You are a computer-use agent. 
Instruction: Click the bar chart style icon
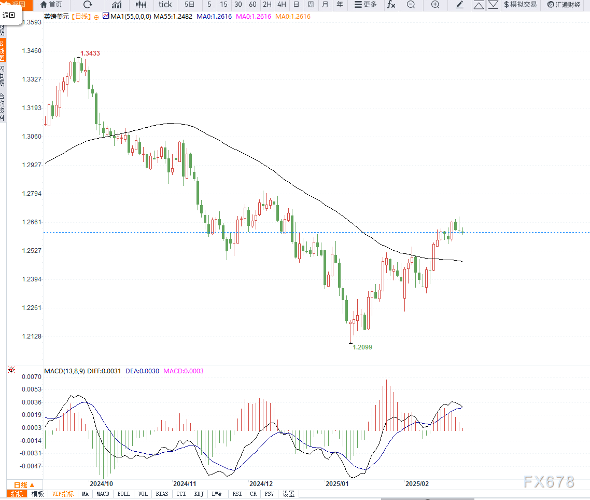[x=116, y=5]
